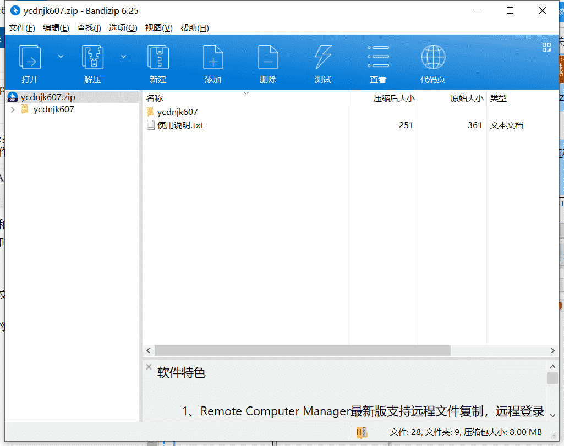Open the 查找(I) menu
The width and height of the screenshot is (564, 446).
pyautogui.click(x=89, y=28)
